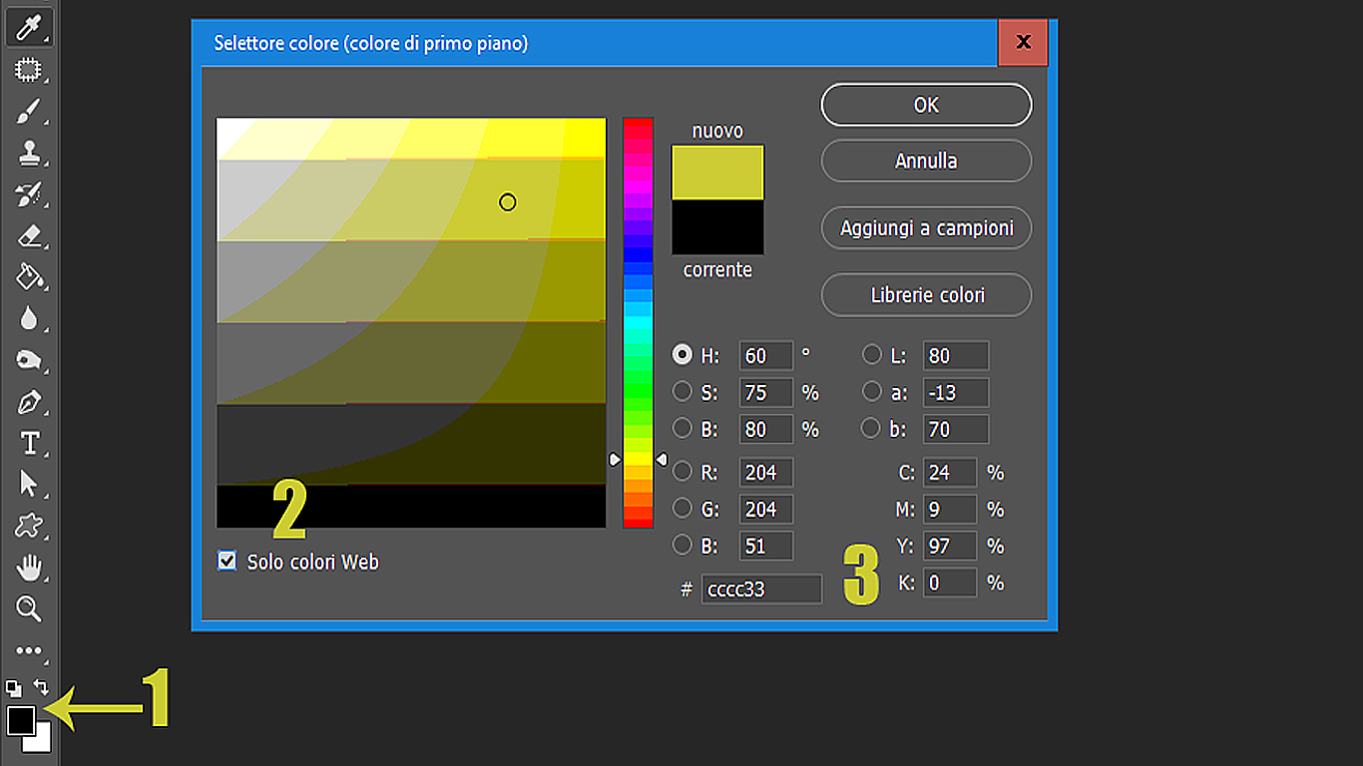This screenshot has height=766, width=1363.
Task: Click Aggiungi a campioni button
Action: click(x=926, y=228)
